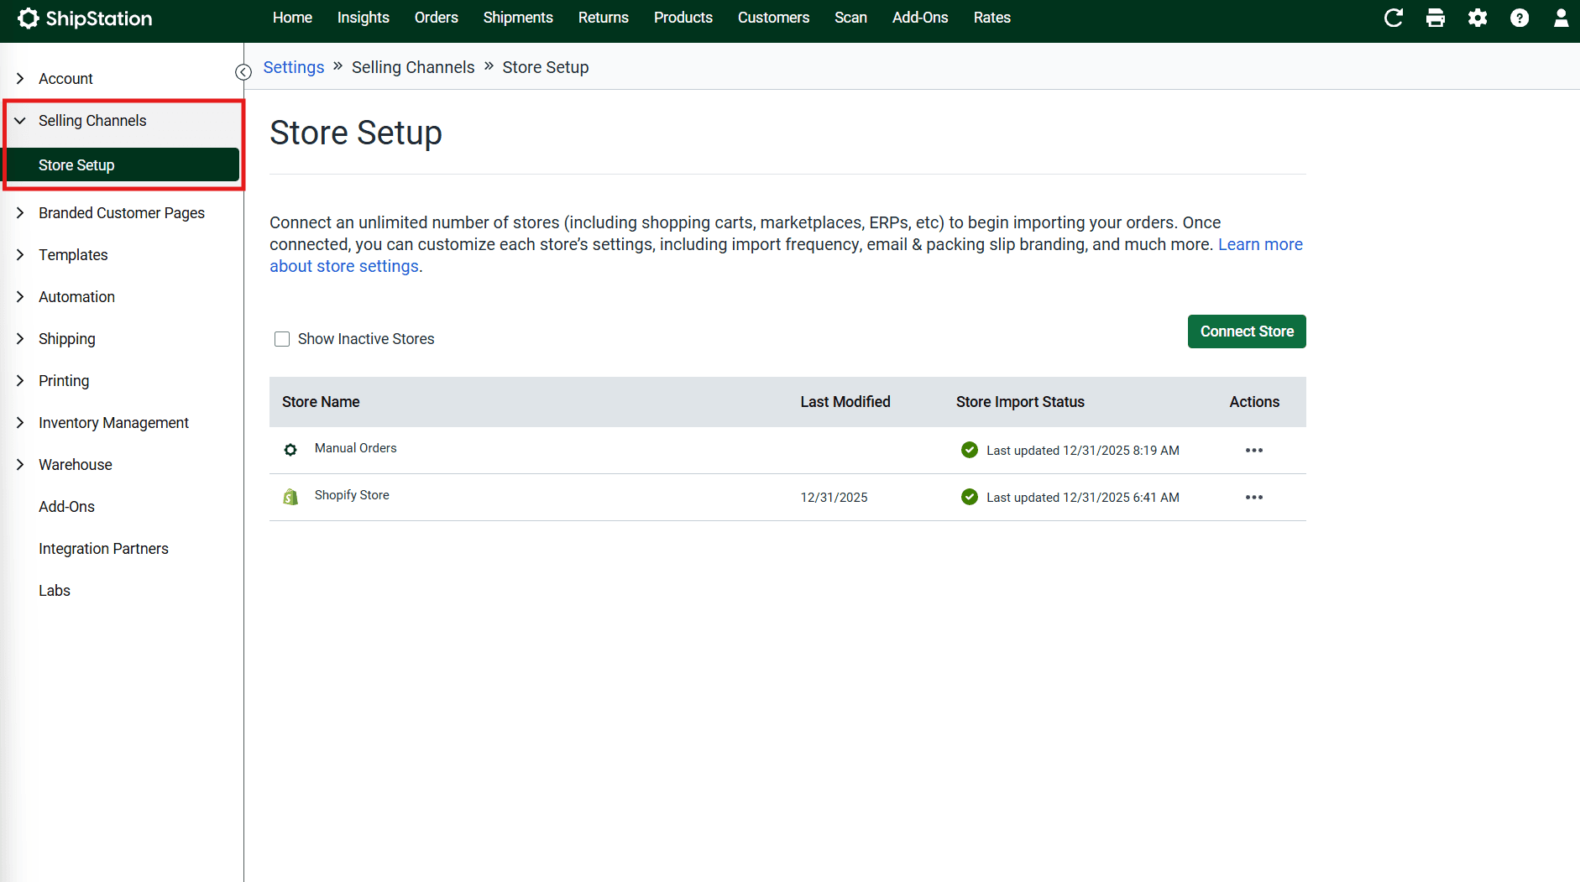Open the help question mark icon
Image resolution: width=1580 pixels, height=882 pixels.
coord(1520,18)
